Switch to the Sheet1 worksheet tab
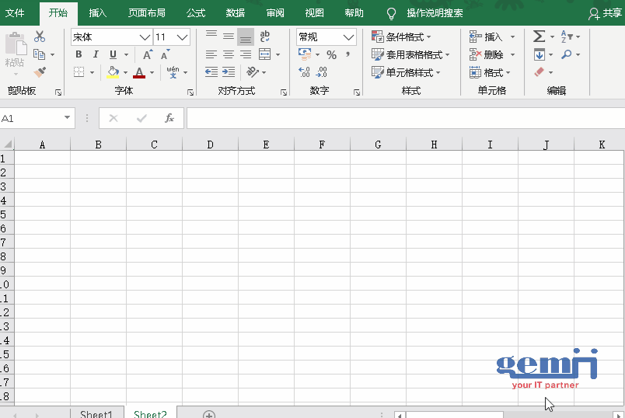 [x=96, y=414]
